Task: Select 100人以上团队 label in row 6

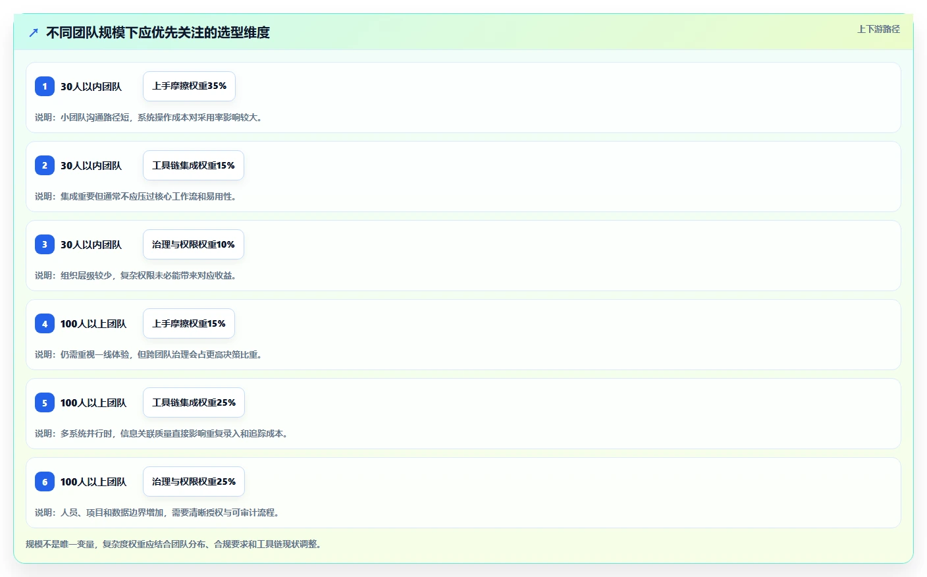Action: point(93,481)
